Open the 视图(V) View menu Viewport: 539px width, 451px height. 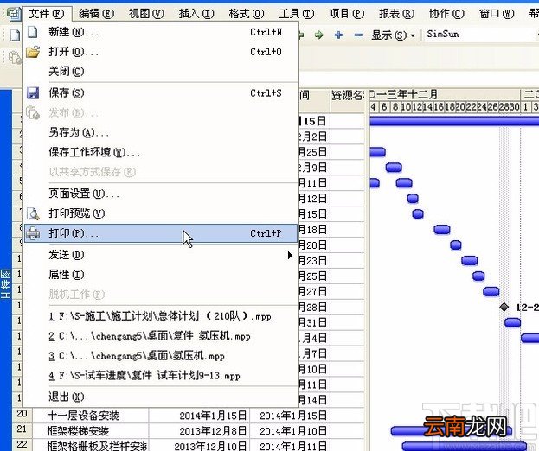pos(146,14)
